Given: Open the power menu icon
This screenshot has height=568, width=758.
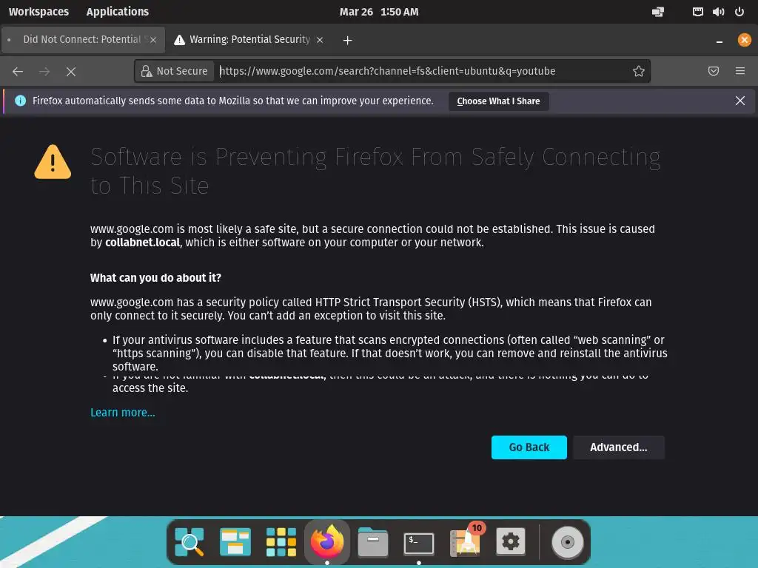Looking at the screenshot, I should point(739,12).
